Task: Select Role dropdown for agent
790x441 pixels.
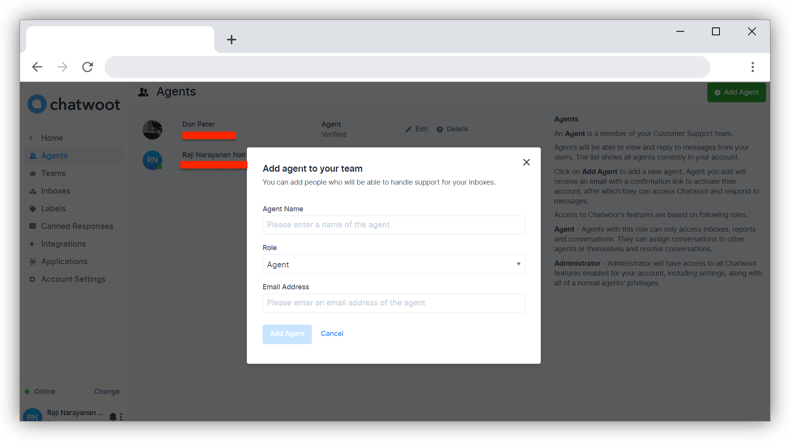Action: [x=393, y=264]
